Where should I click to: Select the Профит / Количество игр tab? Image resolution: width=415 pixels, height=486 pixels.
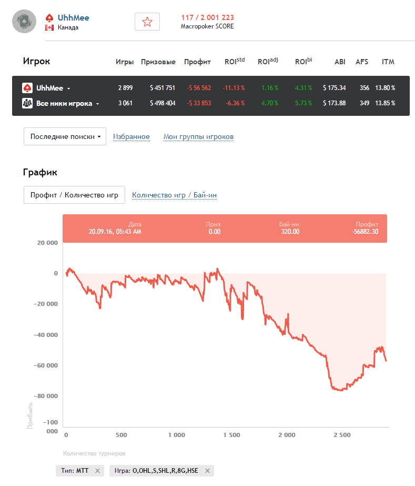pos(74,195)
